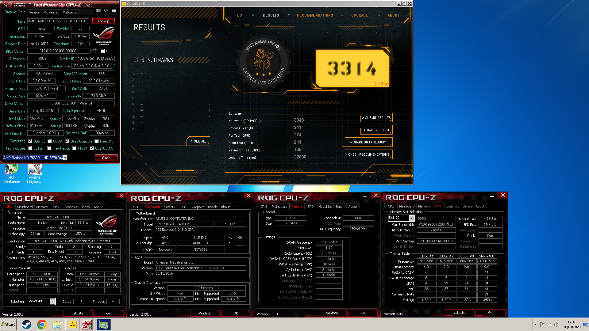Switch to the Advanced tab in GPU-Z

pos(52,12)
